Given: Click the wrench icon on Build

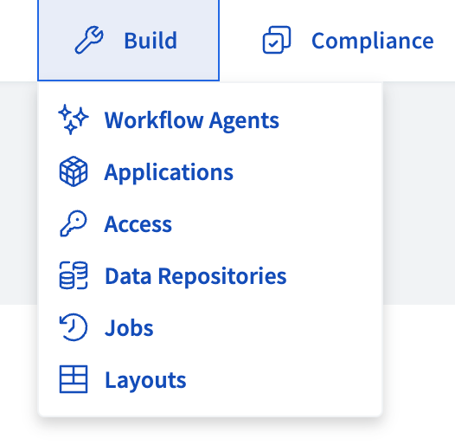Looking at the screenshot, I should coord(89,40).
